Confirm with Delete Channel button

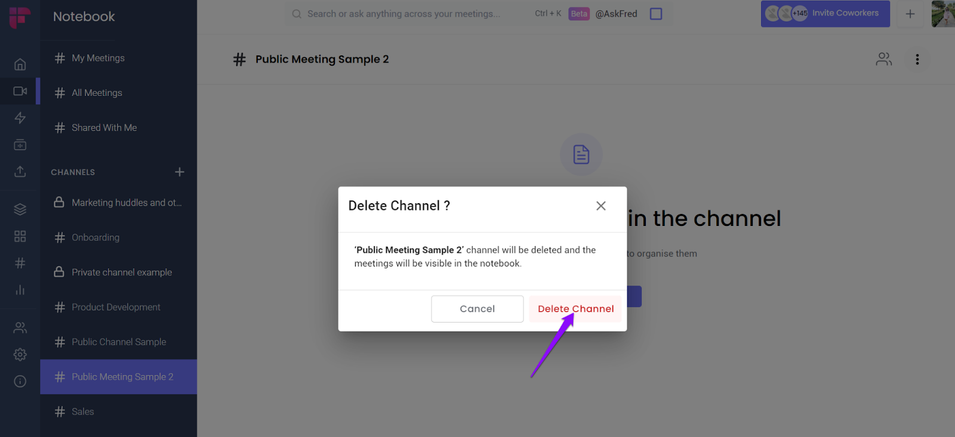click(x=575, y=309)
